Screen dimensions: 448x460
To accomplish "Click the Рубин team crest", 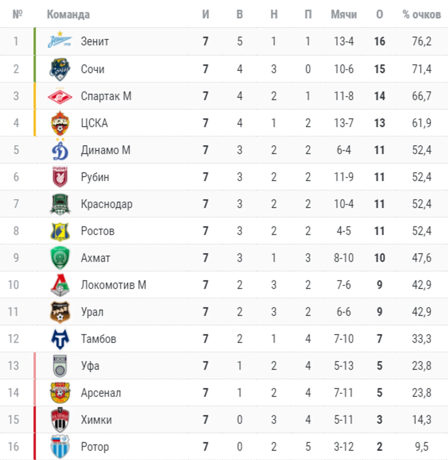I will [60, 177].
